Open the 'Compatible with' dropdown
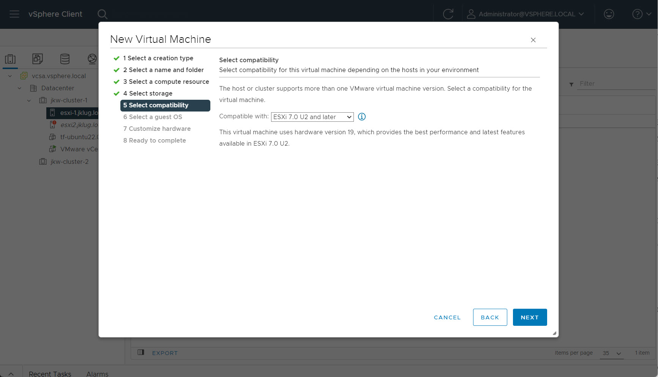This screenshot has width=658, height=377. pyautogui.click(x=312, y=117)
